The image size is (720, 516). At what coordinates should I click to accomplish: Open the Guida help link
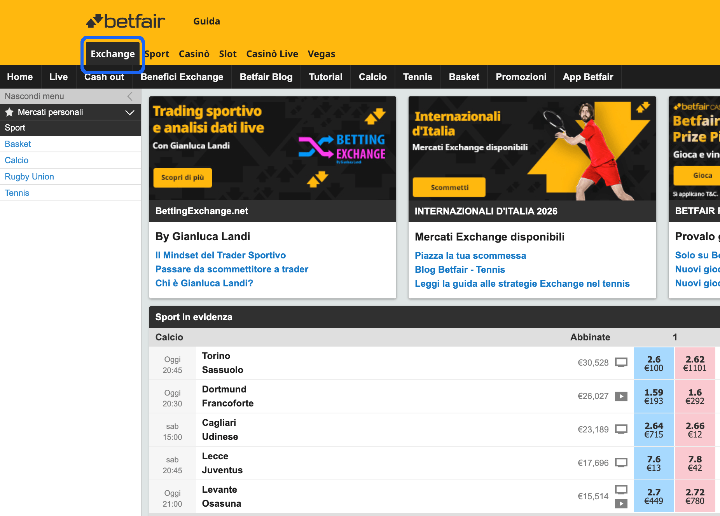pos(206,21)
